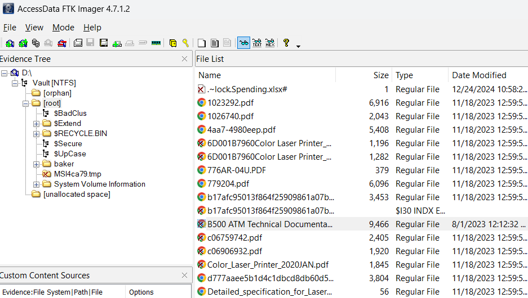Screen dimensions: 528x298
Task: Select B500 ATM Technical Documentation file row
Action: pyautogui.click(x=362, y=224)
